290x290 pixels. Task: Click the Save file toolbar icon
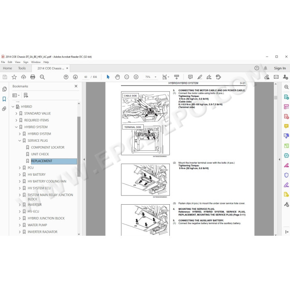tap(5, 77)
